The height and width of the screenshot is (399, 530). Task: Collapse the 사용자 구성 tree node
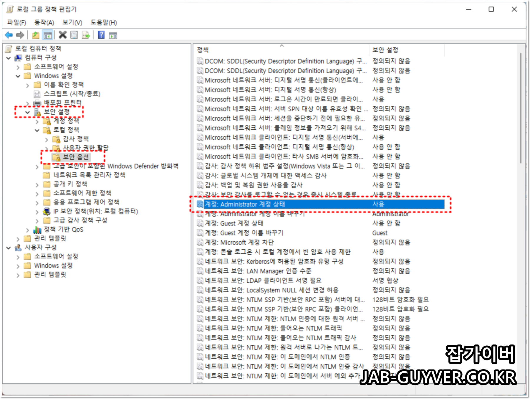point(9,248)
